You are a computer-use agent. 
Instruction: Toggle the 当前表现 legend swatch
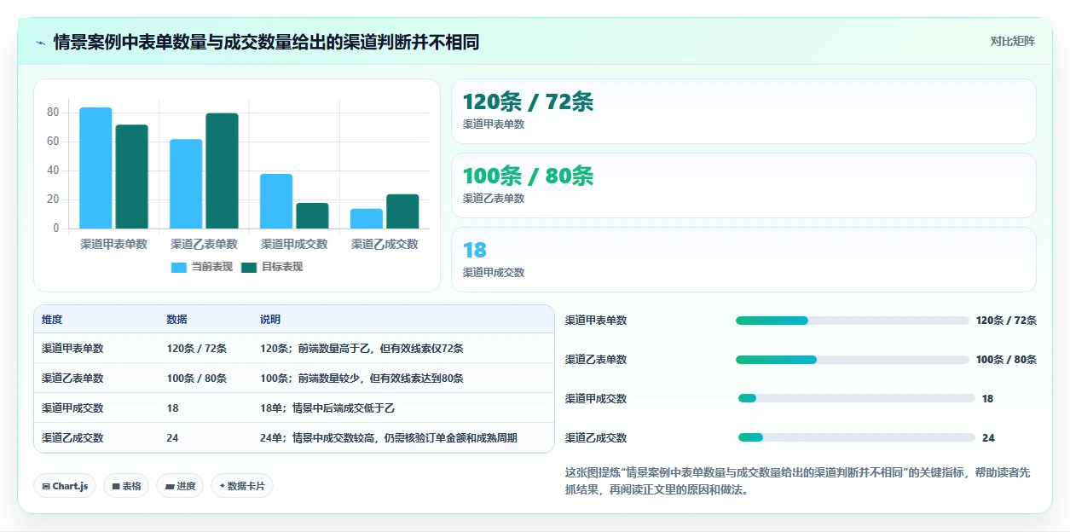click(179, 267)
